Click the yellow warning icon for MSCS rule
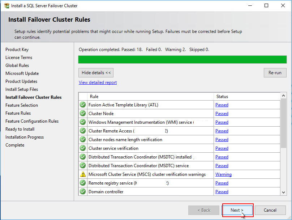This screenshot has height=220, width=292. pos(83,174)
